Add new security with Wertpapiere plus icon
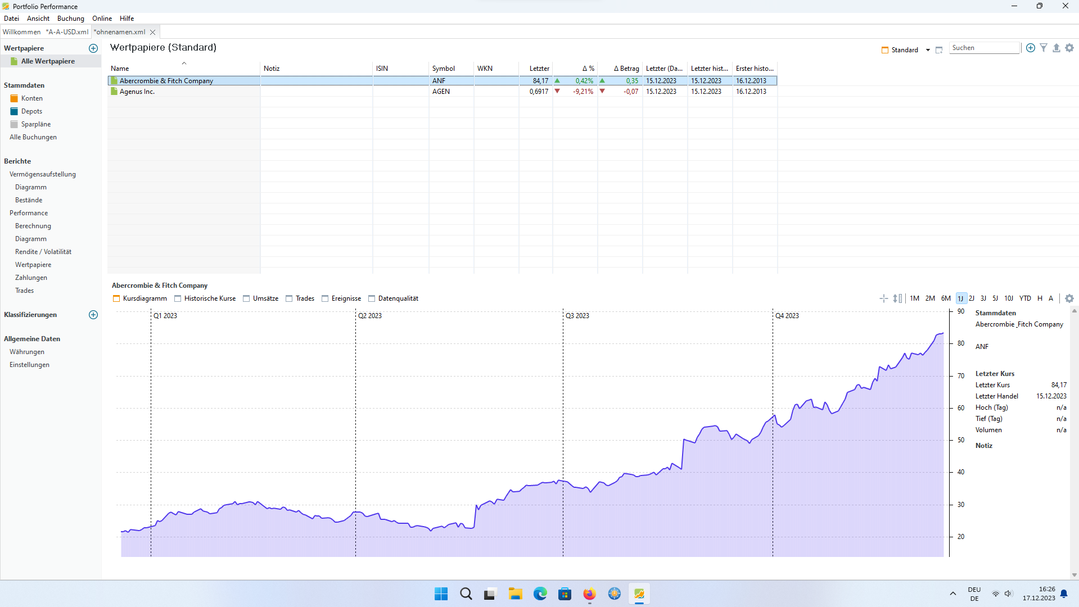The image size is (1079, 607). [x=93, y=48]
